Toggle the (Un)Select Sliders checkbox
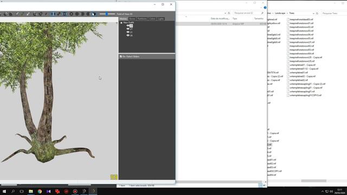 point(121,56)
